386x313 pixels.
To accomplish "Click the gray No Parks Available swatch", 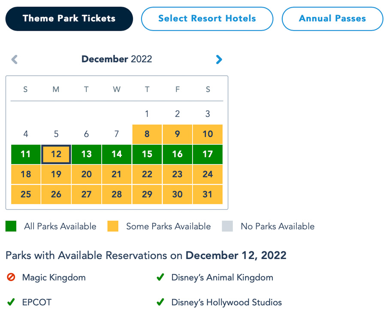I will pyautogui.click(x=227, y=227).
